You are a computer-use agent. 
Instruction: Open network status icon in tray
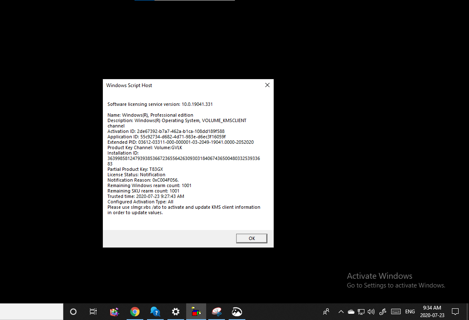(x=361, y=312)
